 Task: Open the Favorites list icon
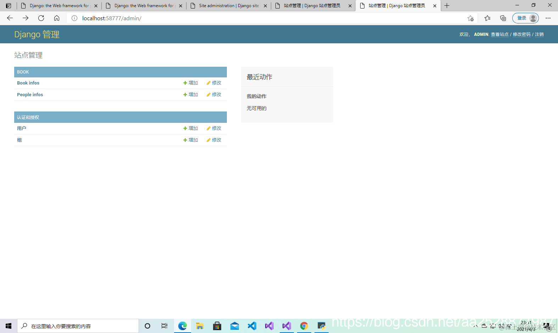(487, 18)
